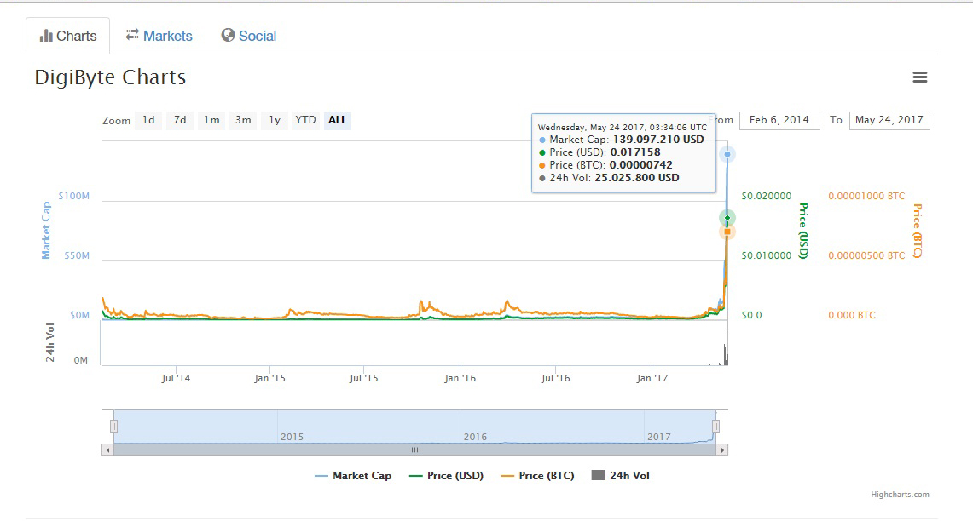Click the $0.020000 price axis label
The image size is (973, 521).
tap(767, 196)
